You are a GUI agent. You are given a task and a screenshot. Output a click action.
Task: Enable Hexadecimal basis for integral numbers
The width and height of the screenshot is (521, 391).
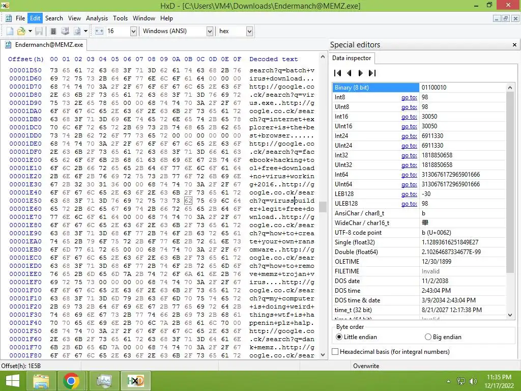pos(335,352)
